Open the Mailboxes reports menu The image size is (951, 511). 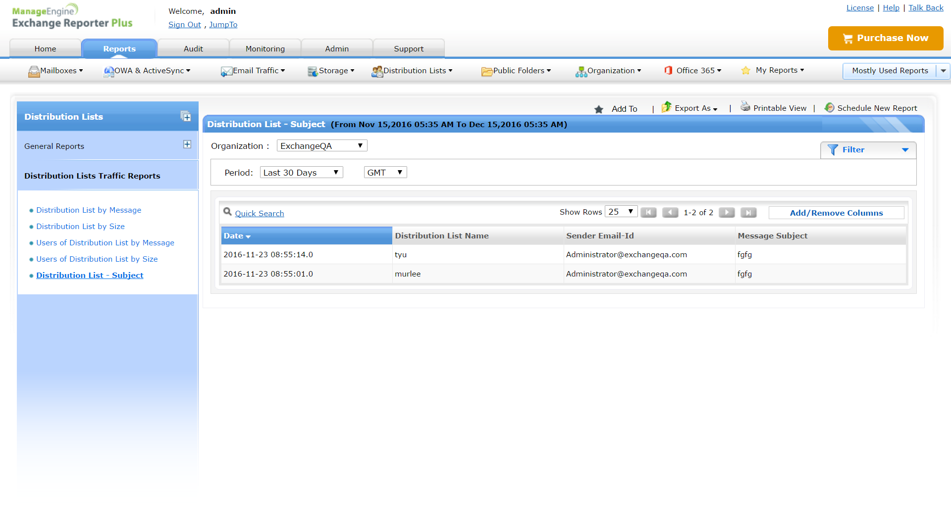coord(61,71)
